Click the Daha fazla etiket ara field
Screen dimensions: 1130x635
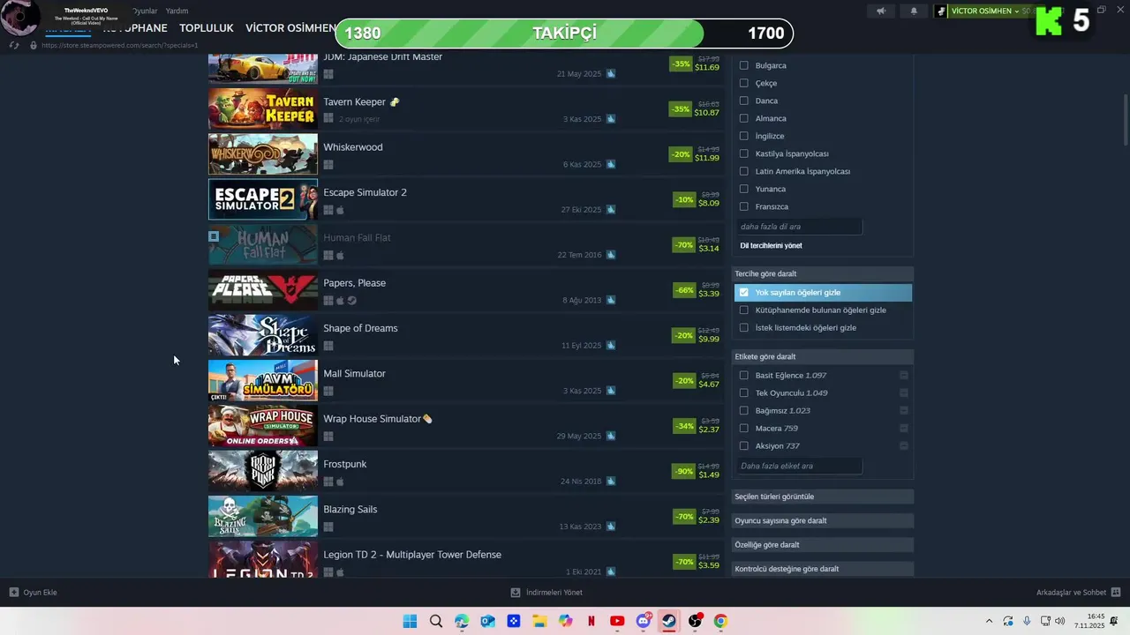[799, 466]
